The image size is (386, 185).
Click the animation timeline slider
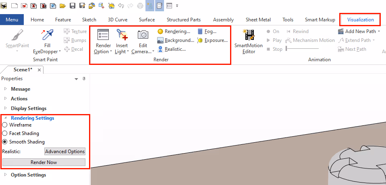pos(302,48)
